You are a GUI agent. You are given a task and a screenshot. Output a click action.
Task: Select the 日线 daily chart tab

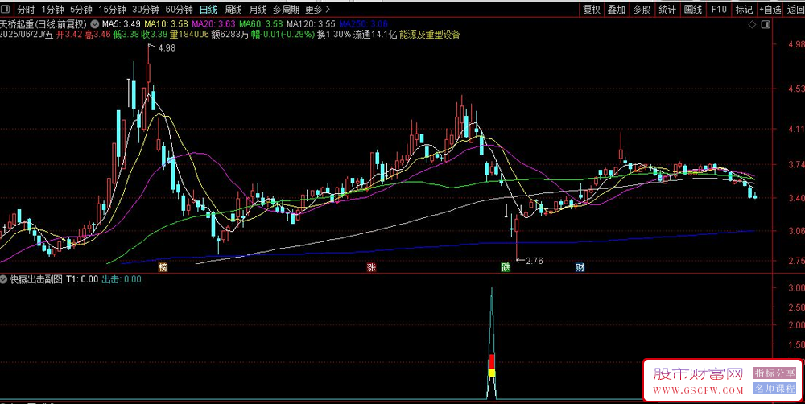pos(208,9)
